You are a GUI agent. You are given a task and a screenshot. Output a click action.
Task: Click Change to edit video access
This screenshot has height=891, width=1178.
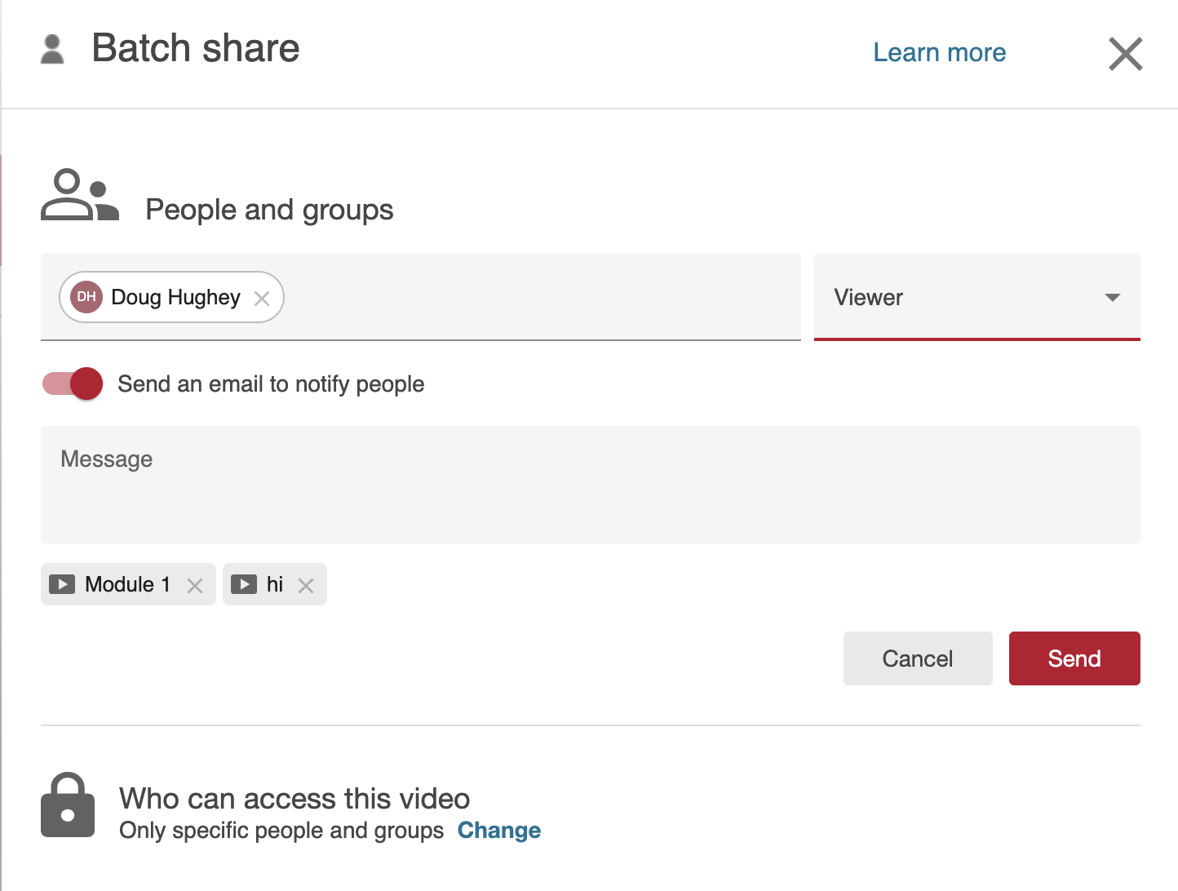point(498,830)
